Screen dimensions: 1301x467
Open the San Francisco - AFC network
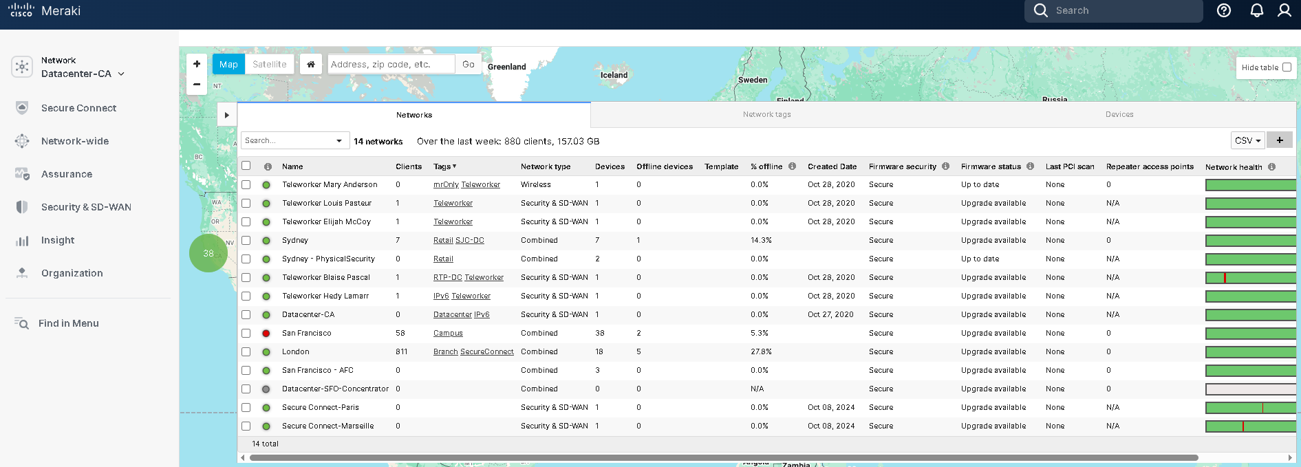pyautogui.click(x=318, y=370)
